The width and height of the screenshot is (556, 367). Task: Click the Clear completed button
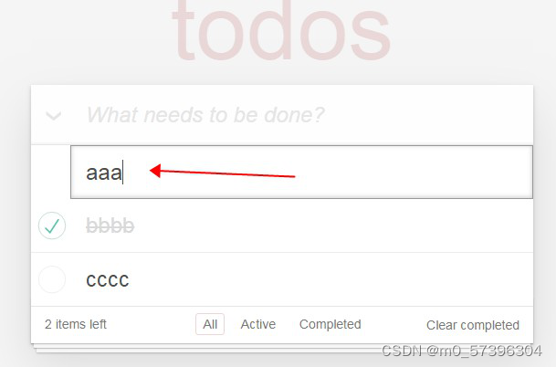point(473,325)
